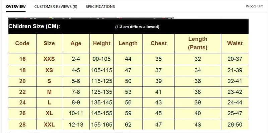Image resolution: width=268 pixels, height=133 pixels.
Task: Click the Age column header
Action: [x=76, y=43]
